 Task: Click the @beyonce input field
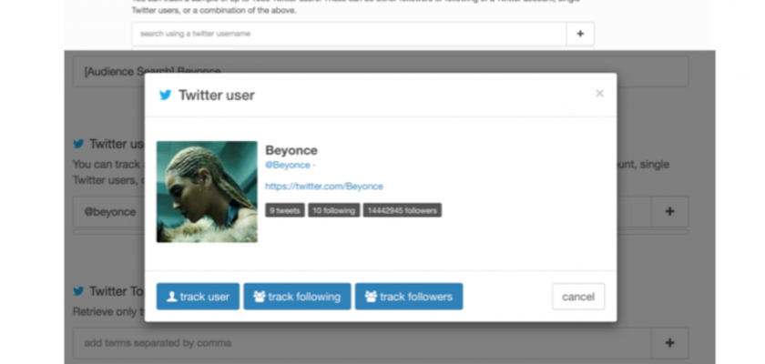coord(107,212)
